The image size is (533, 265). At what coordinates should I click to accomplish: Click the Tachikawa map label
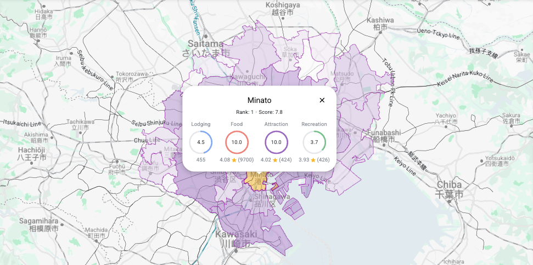[x=80, y=124]
